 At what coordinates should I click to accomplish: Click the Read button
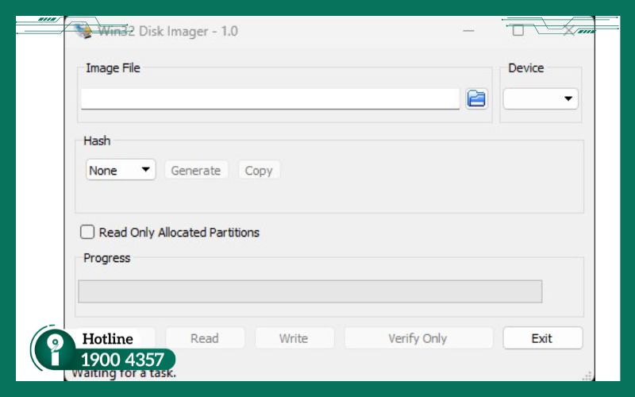(205, 338)
